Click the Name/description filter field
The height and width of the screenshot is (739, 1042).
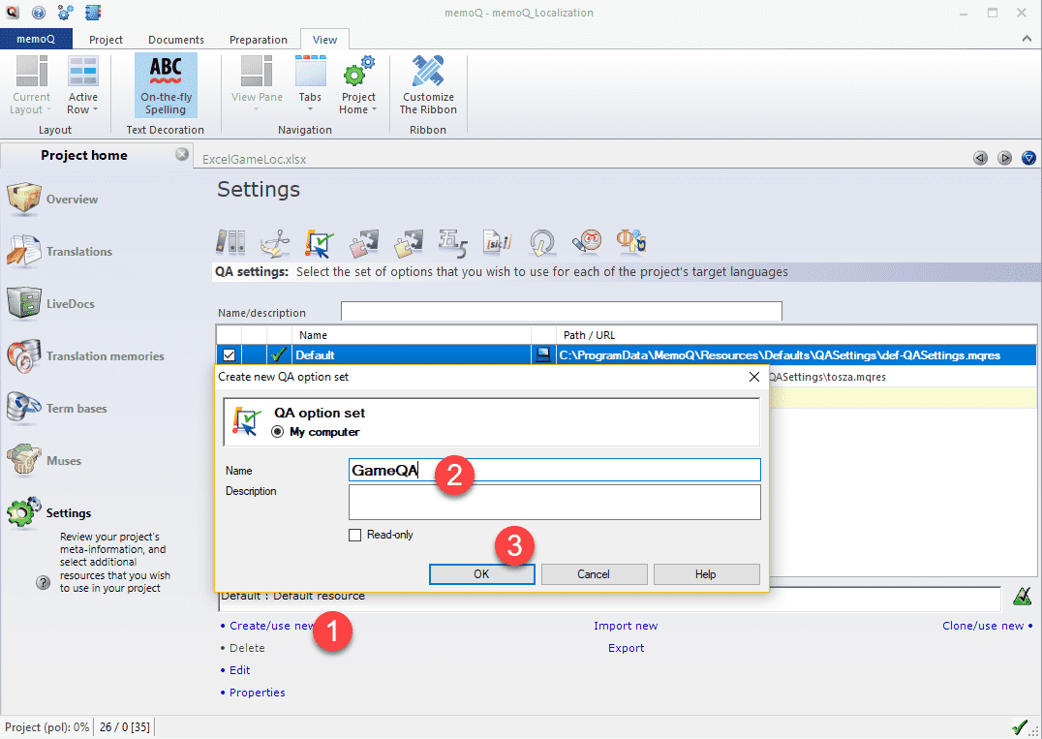pyautogui.click(x=562, y=312)
